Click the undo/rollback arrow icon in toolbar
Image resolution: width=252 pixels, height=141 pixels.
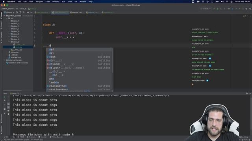click(x=246, y=9)
